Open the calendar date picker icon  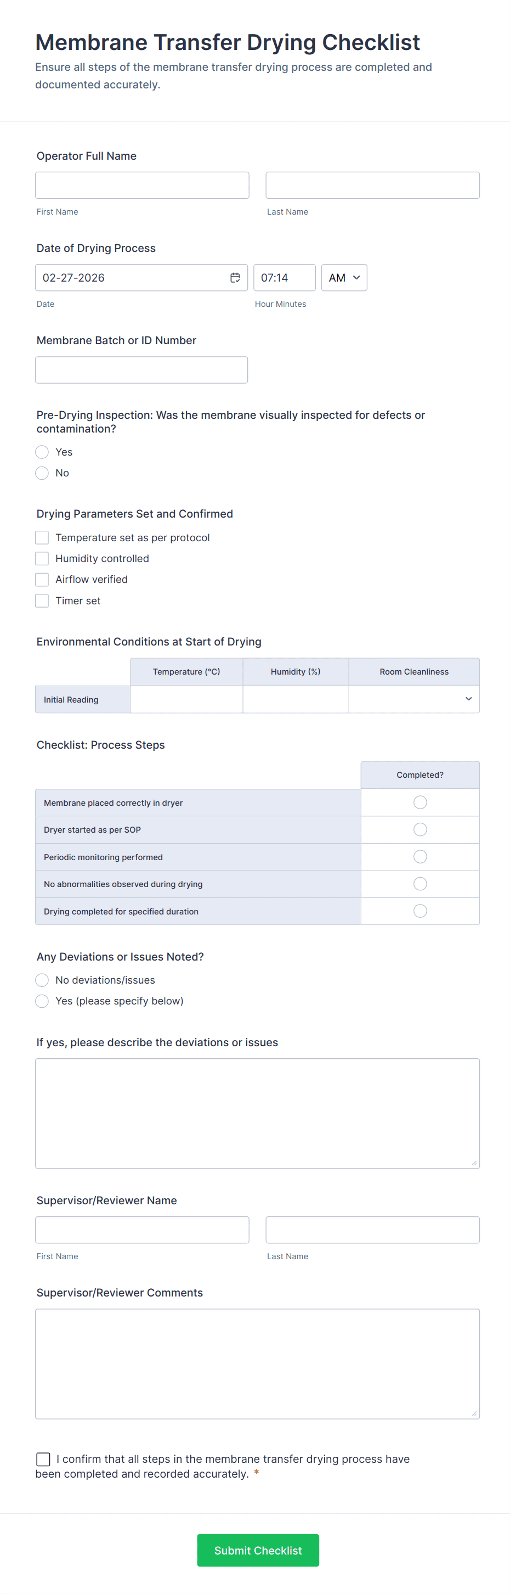(235, 278)
